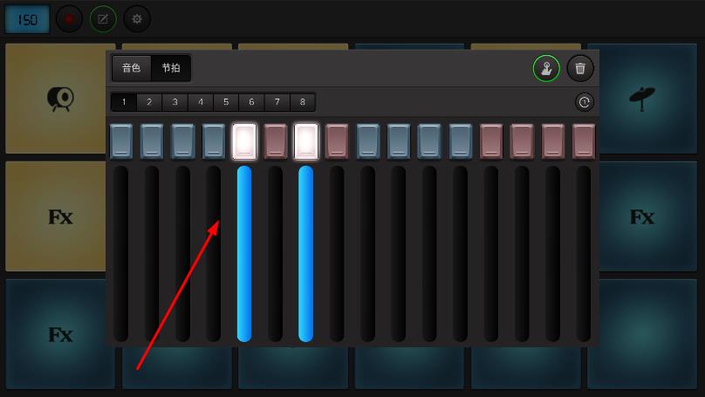Open settings gear icon
The image size is (705, 397).
(x=136, y=18)
